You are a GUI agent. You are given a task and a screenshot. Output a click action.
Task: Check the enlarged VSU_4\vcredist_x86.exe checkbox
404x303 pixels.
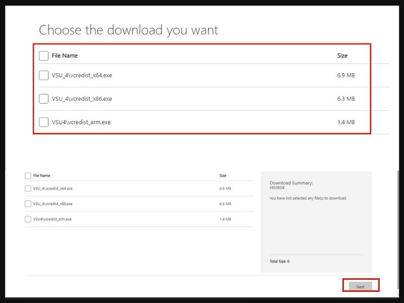click(x=43, y=98)
